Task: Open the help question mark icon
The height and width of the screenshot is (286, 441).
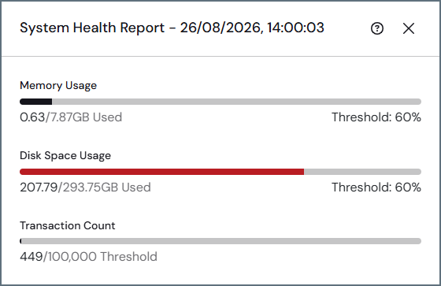Action: (x=377, y=28)
